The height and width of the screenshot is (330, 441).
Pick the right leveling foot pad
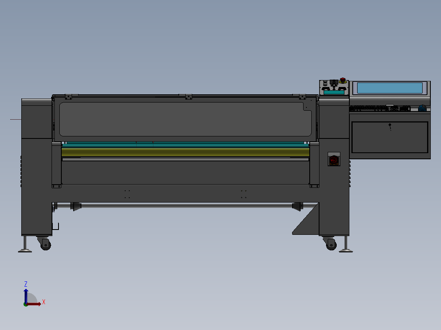pos(346,251)
